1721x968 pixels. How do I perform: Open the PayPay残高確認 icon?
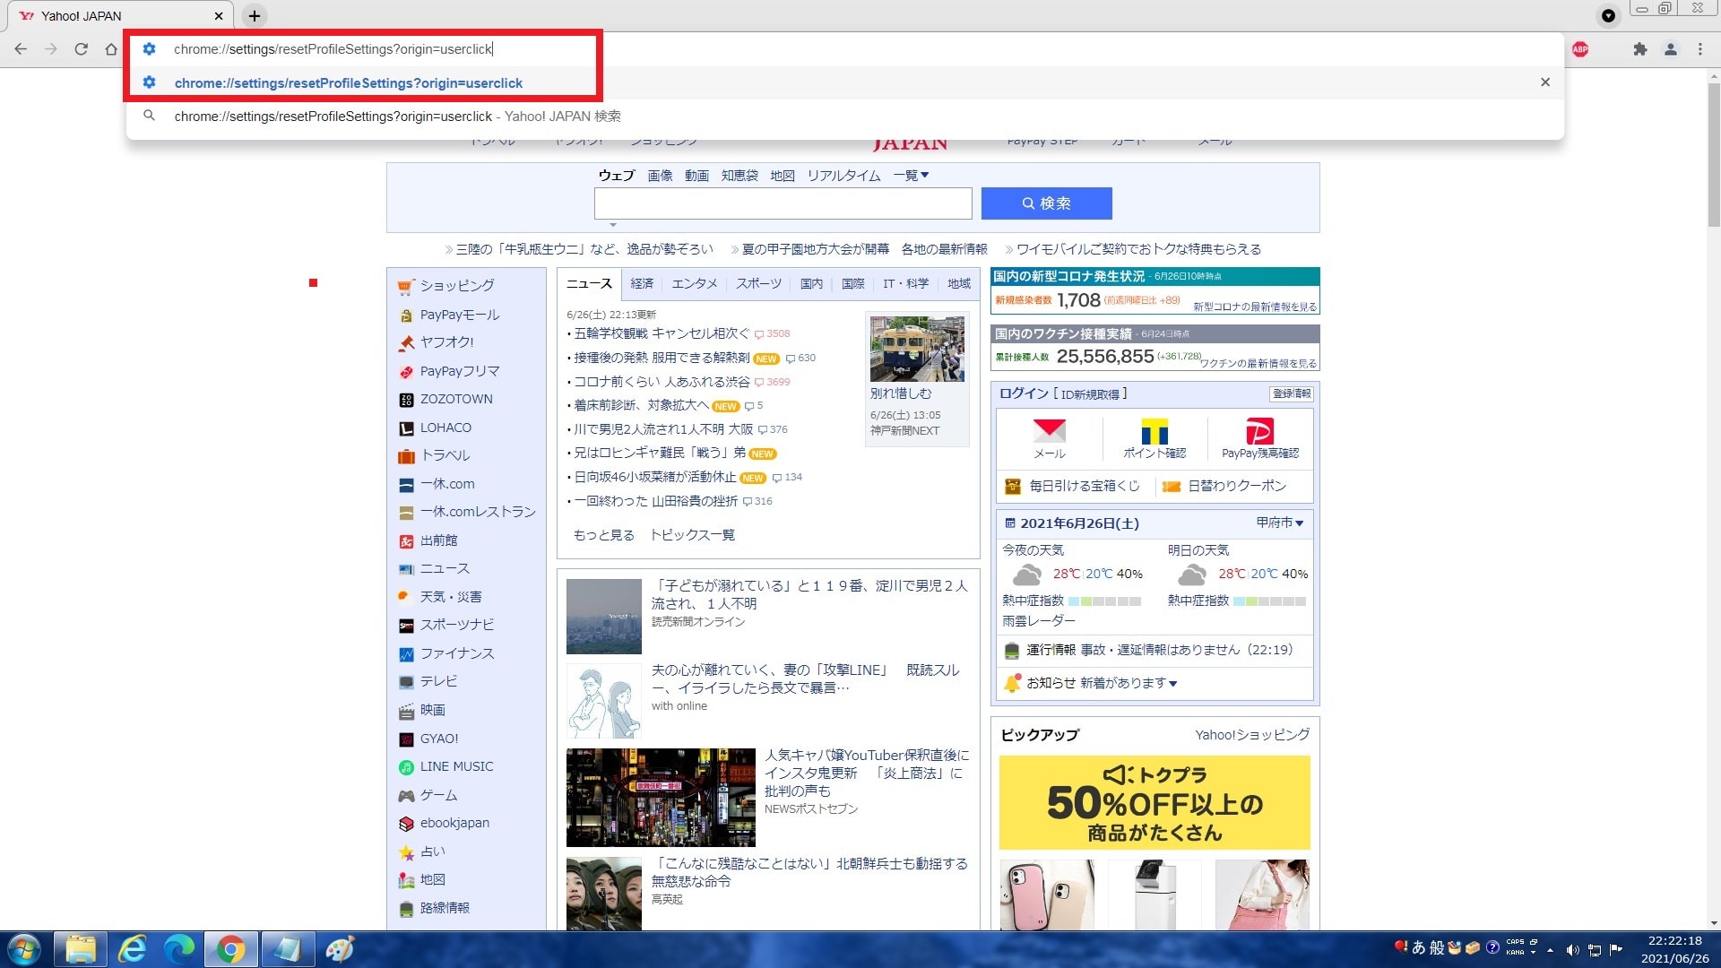tap(1259, 438)
